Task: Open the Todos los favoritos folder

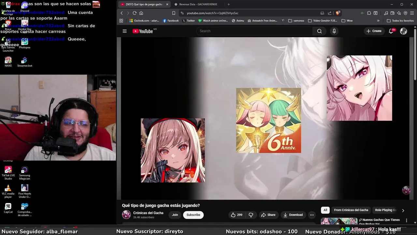Action: click(x=400, y=21)
